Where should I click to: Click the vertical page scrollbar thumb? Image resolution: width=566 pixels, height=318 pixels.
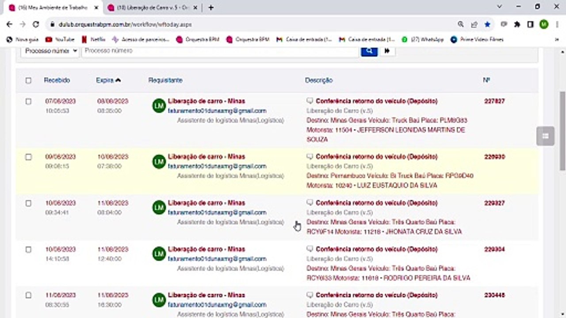pyautogui.click(x=562, y=131)
